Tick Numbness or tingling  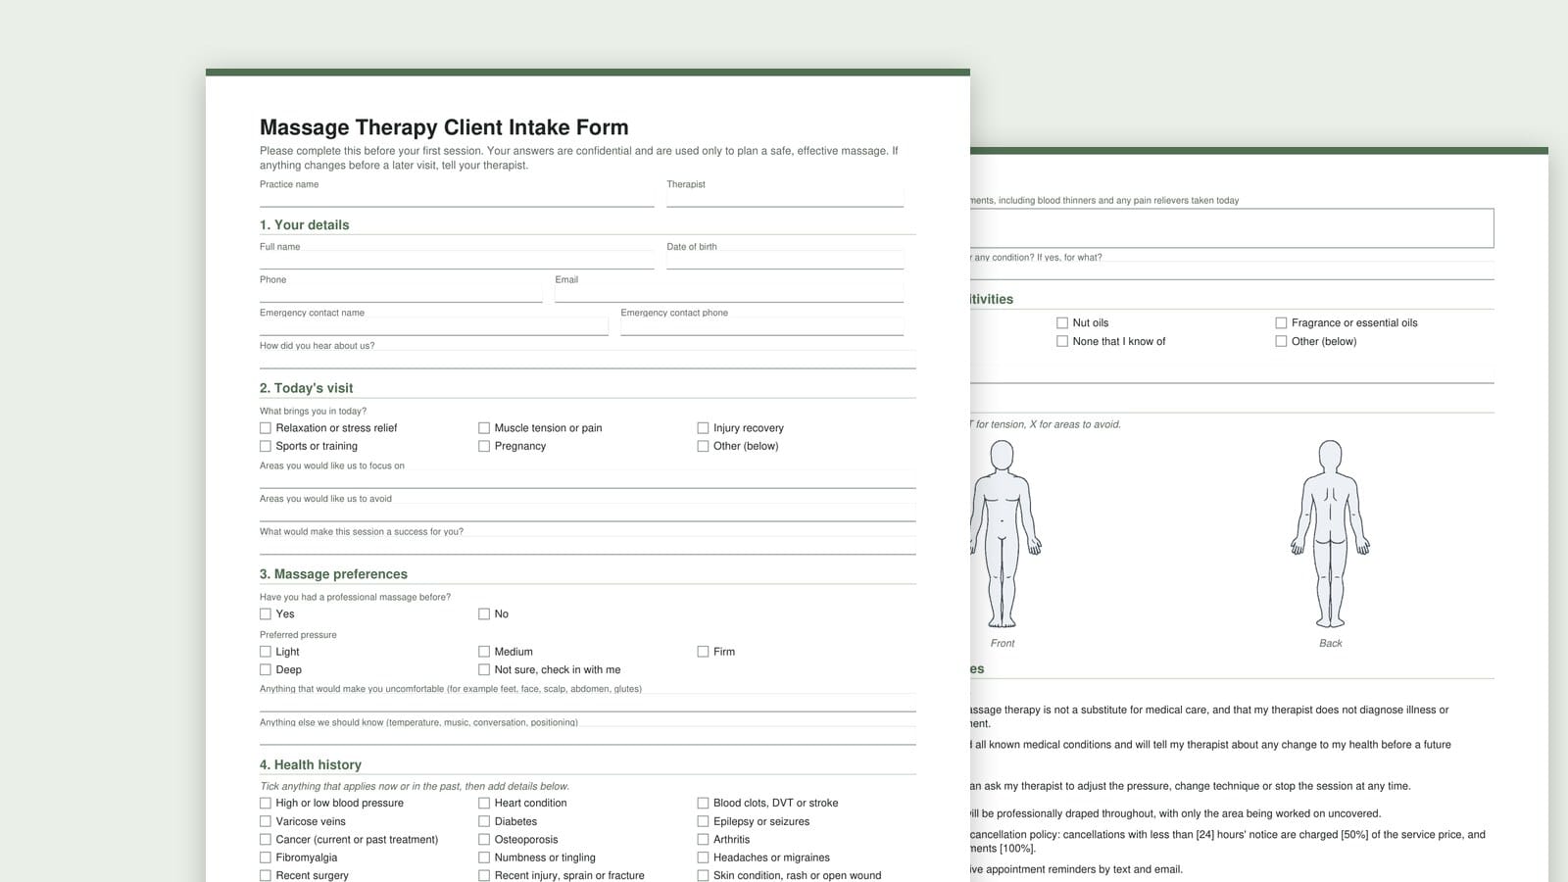point(484,857)
